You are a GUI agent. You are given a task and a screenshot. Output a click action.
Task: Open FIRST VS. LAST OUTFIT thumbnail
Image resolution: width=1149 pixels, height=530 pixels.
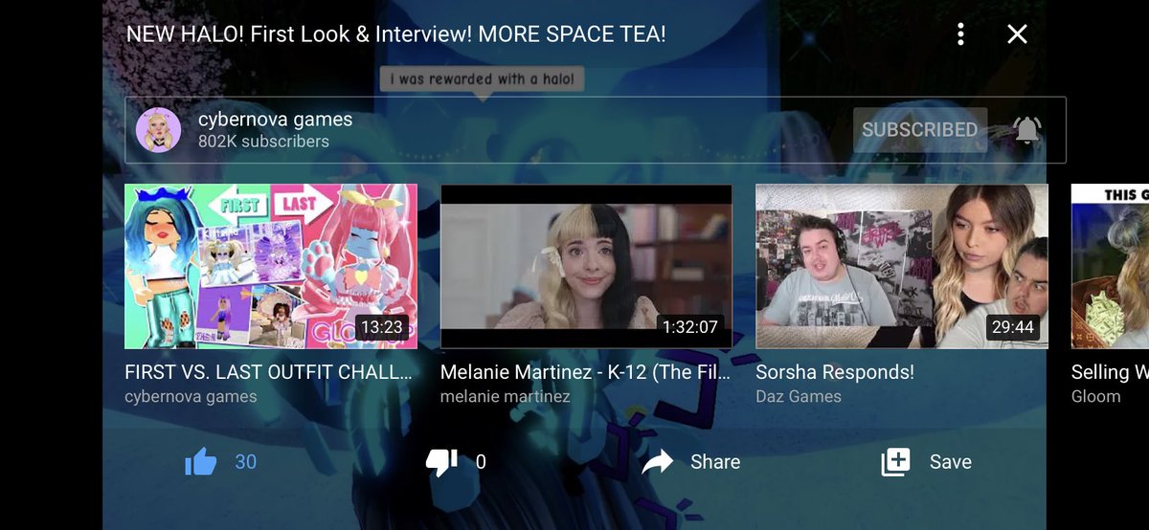click(x=271, y=266)
